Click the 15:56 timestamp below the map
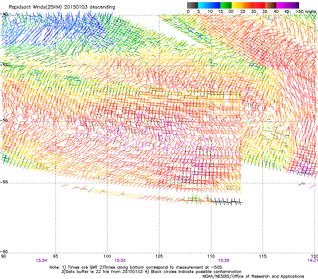Screen dimensions: 318x279 click(x=224, y=261)
